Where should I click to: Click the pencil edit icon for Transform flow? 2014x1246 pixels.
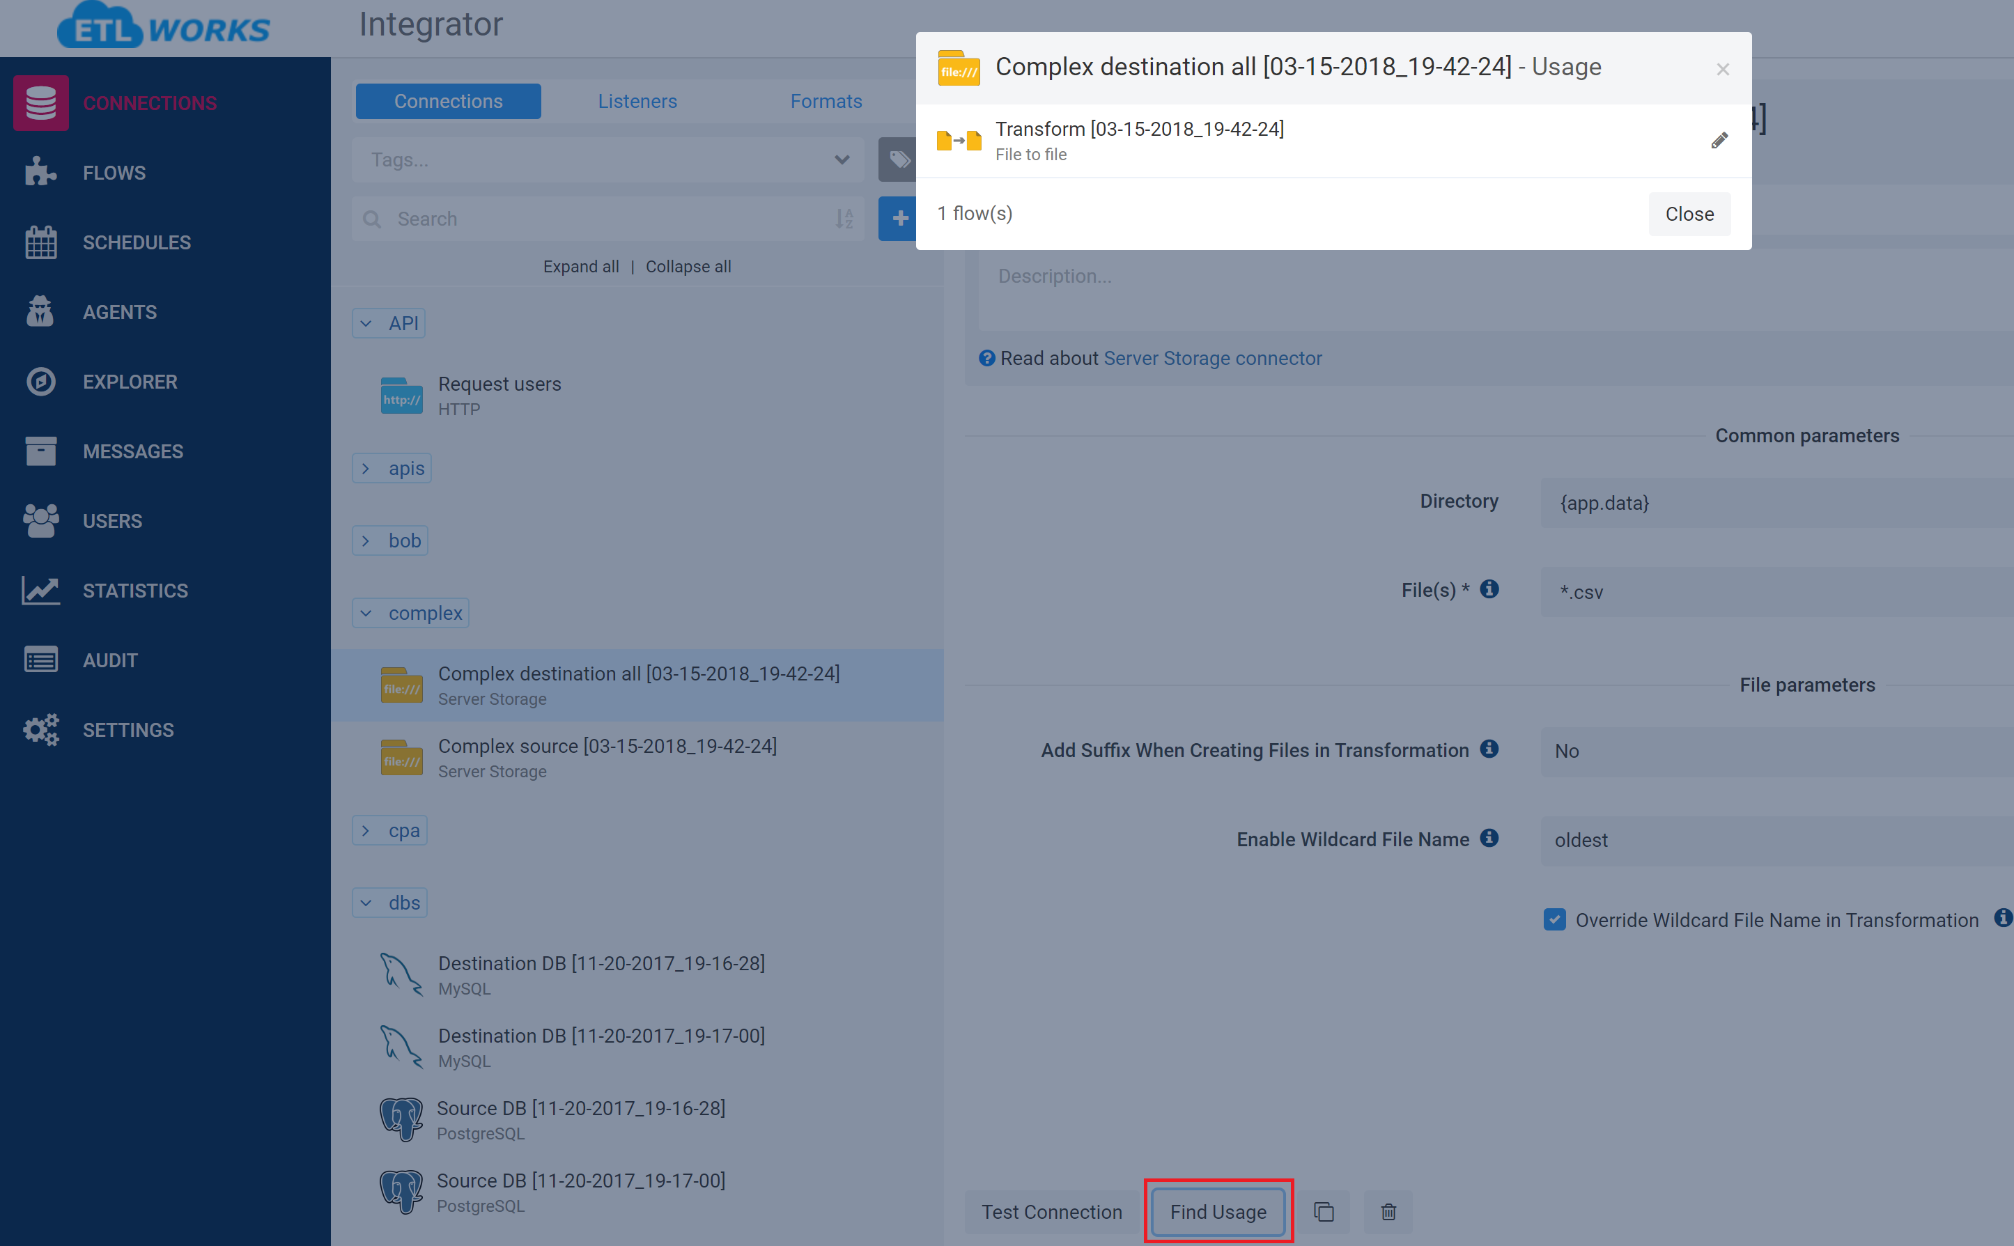1719,140
